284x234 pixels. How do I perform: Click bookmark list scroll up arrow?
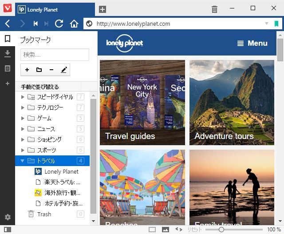[x=93, y=95]
